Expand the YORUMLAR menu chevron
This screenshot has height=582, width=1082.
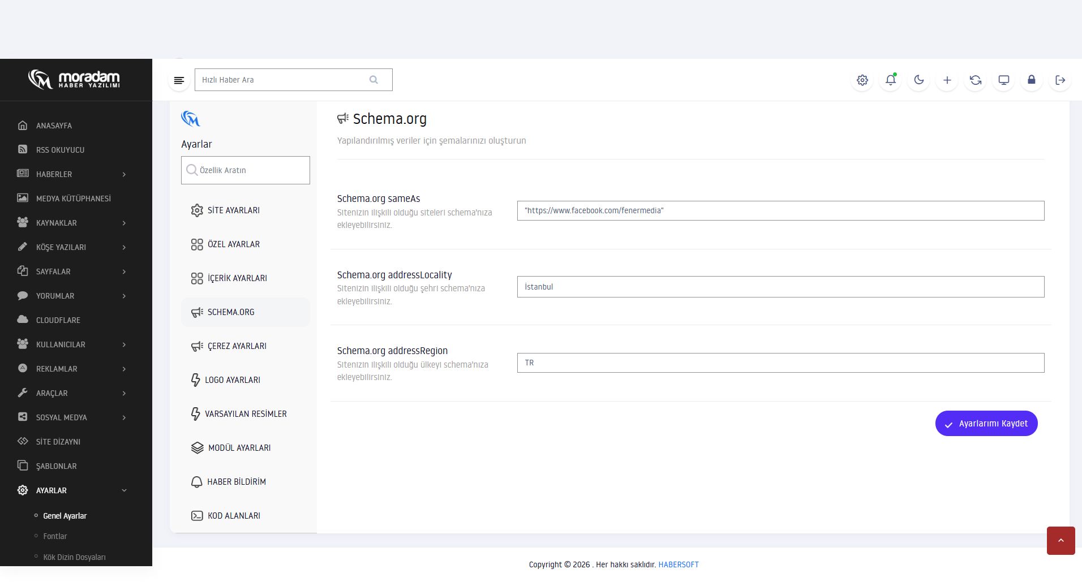(124, 296)
